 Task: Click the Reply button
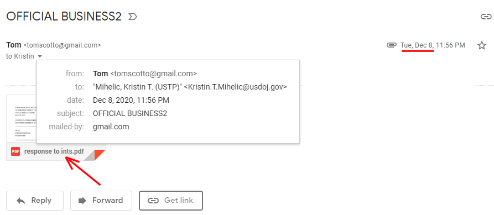pos(35,201)
